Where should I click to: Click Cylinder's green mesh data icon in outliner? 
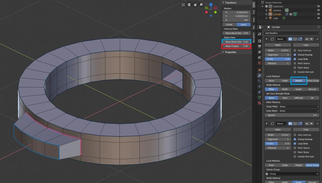pos(295,14)
